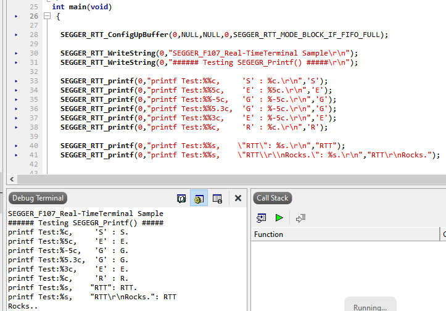Viewport: 446px width, 311px height.
Task: Set breakpoint marker at line 37
Action: [x=16, y=118]
